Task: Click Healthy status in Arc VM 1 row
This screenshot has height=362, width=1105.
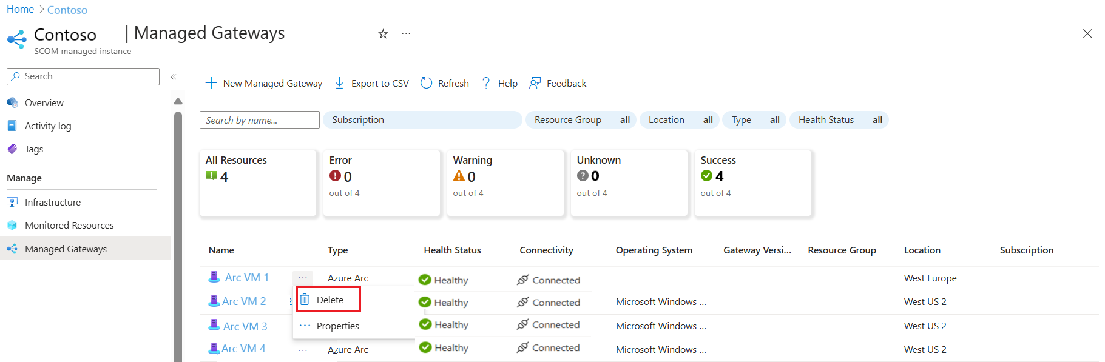Action: 444,280
